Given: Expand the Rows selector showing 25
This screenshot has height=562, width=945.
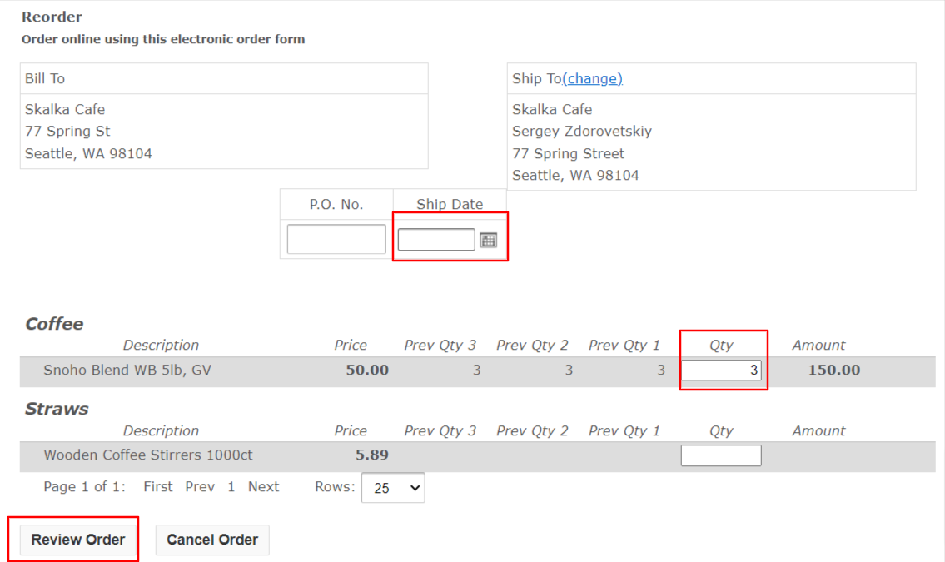Looking at the screenshot, I should click(x=393, y=487).
